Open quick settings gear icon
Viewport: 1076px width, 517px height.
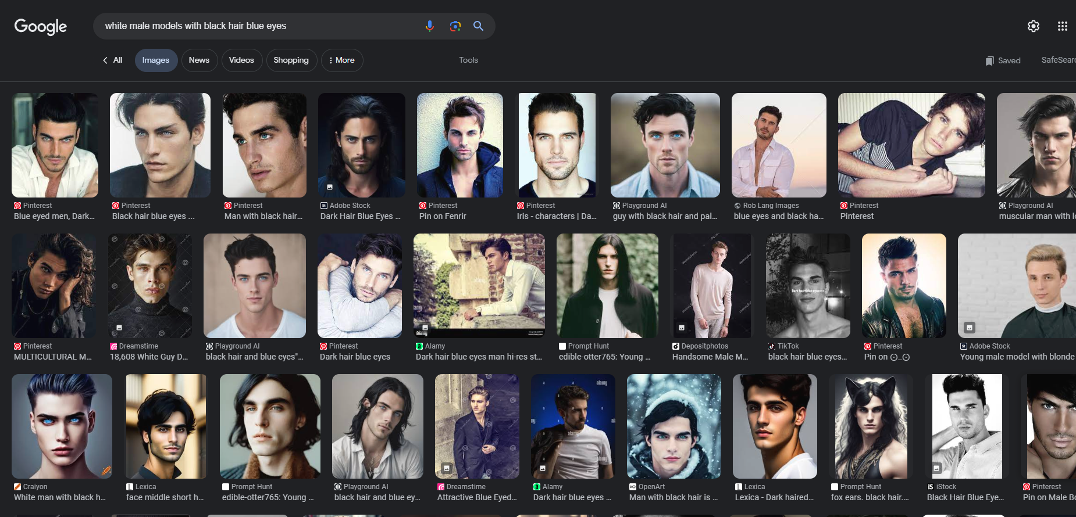pyautogui.click(x=1034, y=26)
